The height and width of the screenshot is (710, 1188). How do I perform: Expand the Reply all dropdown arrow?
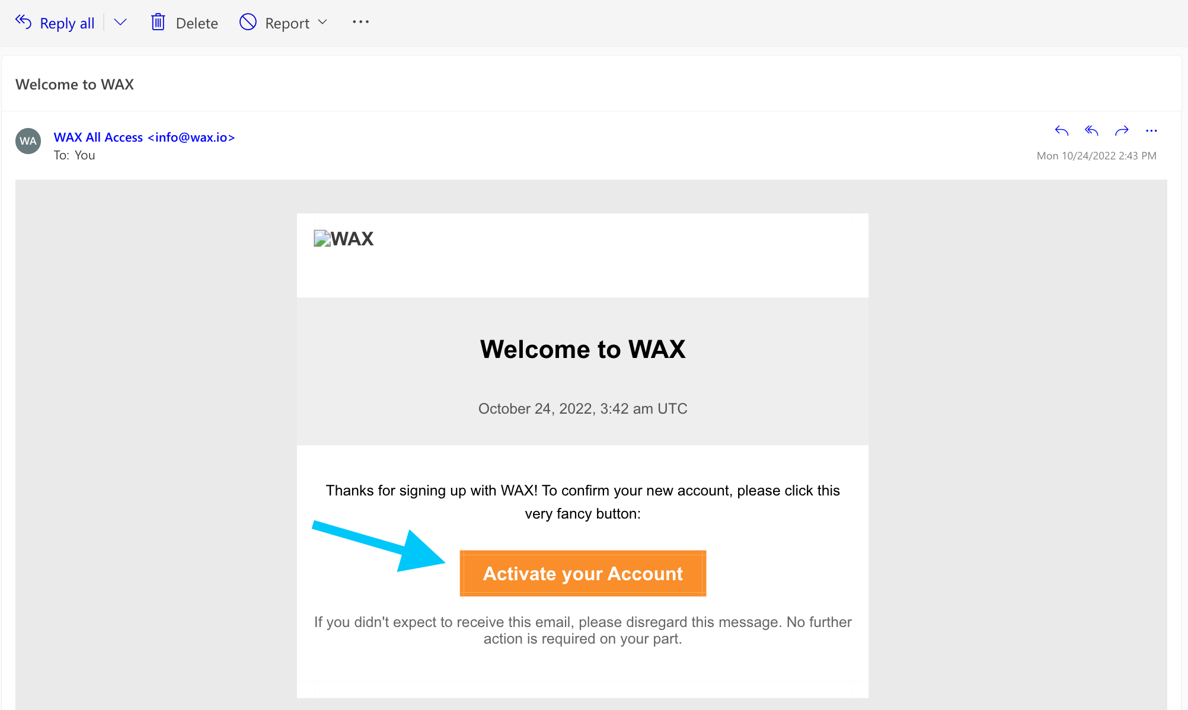(x=122, y=23)
